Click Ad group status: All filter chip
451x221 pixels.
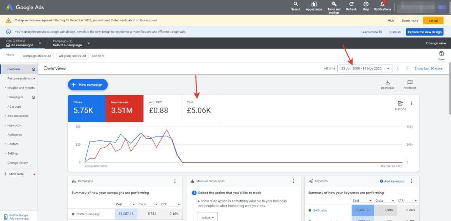click(72, 56)
